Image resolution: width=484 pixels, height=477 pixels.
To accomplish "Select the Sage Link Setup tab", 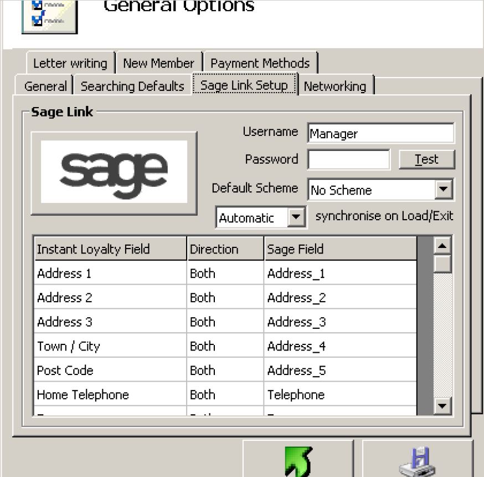I will (244, 85).
